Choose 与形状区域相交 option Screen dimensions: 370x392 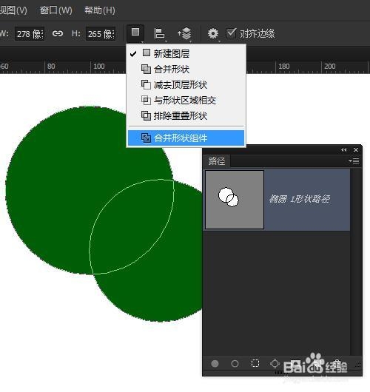click(186, 101)
